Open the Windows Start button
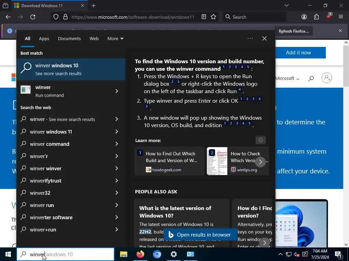This screenshot has height=261, width=349. pos(8,254)
